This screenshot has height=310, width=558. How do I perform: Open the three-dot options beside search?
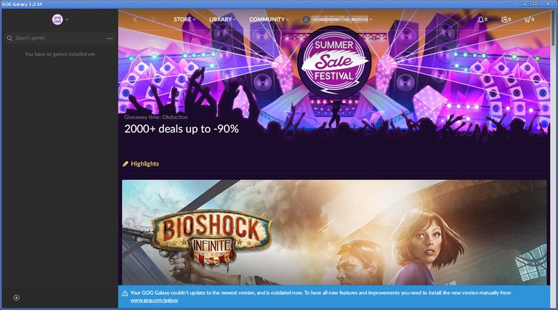(x=109, y=38)
